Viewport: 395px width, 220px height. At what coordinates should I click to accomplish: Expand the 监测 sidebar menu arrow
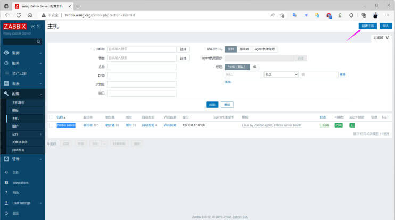pyautogui.click(x=40, y=53)
